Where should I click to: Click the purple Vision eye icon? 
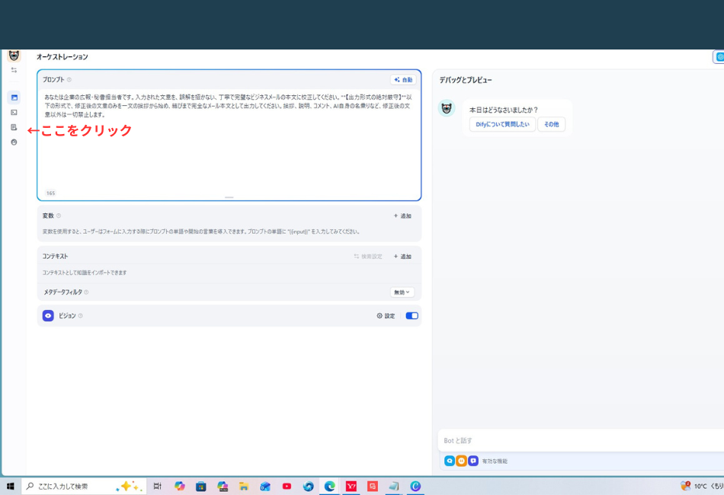click(48, 315)
